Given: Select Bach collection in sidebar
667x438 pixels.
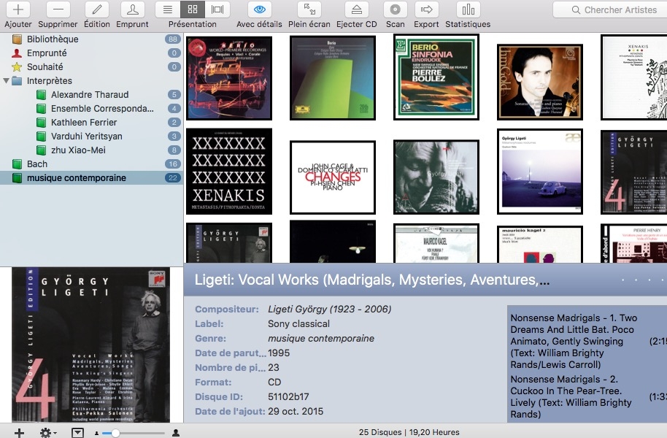Looking at the screenshot, I should [37, 164].
